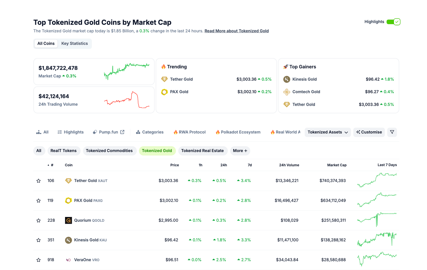This screenshot has width=427, height=270.
Task: Open the Market Cap sparkline chart
Action: (126, 71)
